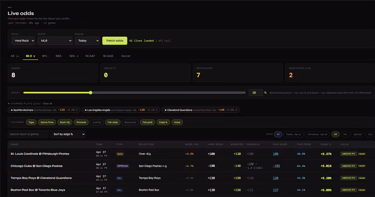Click the edge value +5.37%
Screen dimensions: 375x197
click(x=326, y=154)
